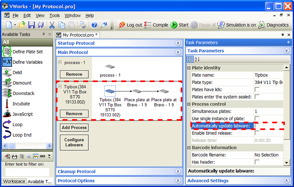This screenshot has width=294, height=187.
Task: Click the Compile toolbar icon
Action: 148,25
